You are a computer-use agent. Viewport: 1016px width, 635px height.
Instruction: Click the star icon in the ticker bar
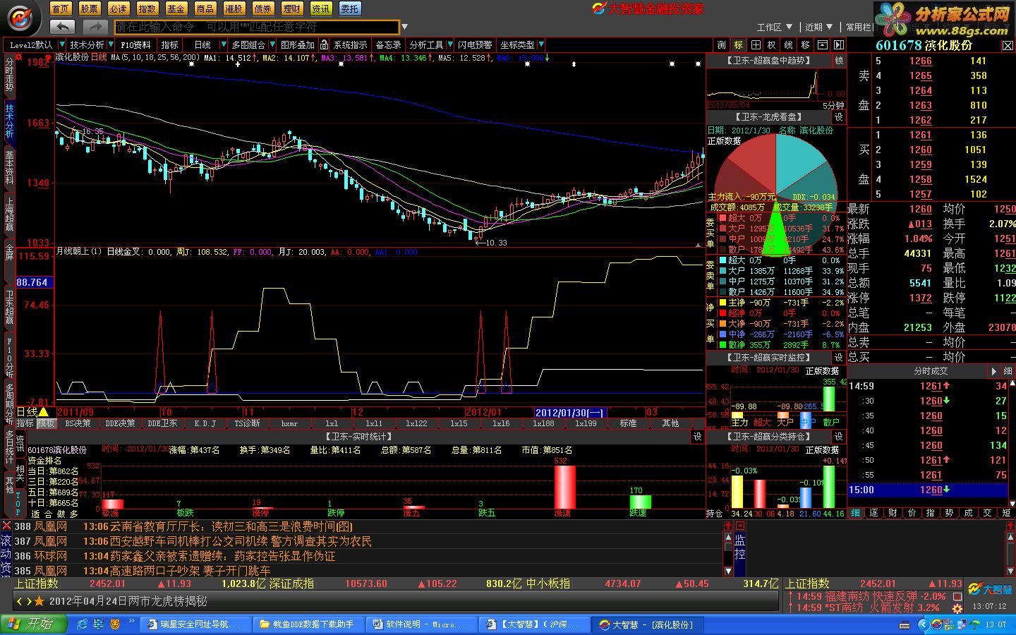tap(40, 601)
